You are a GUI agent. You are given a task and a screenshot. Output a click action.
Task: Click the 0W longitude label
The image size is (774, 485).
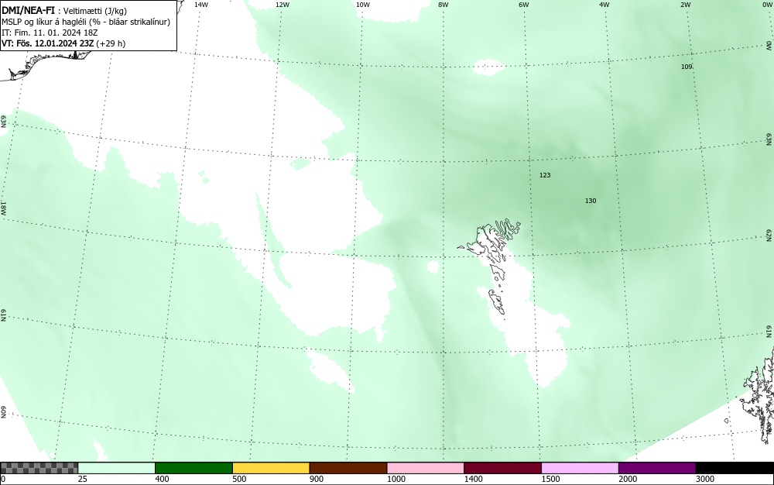[x=766, y=5]
